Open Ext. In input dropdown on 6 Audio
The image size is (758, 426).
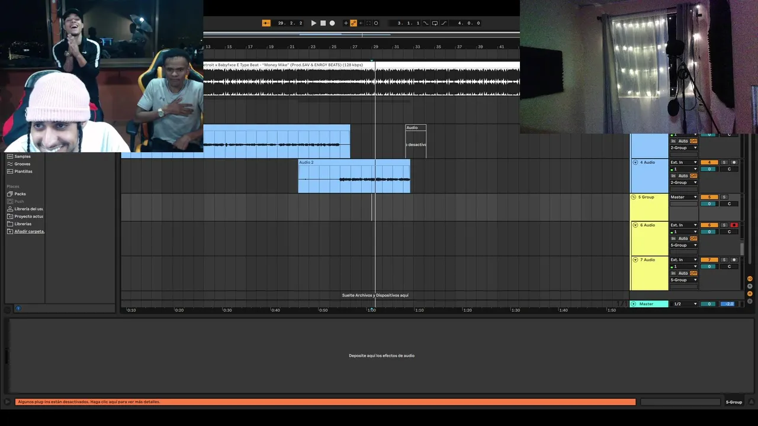pyautogui.click(x=684, y=225)
